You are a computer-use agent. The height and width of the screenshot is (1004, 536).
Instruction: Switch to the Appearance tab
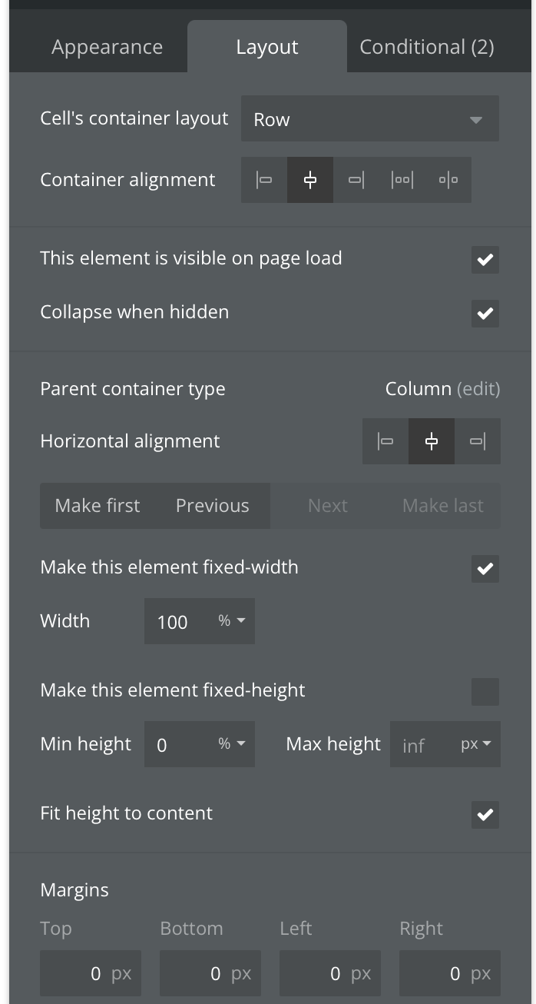click(107, 47)
